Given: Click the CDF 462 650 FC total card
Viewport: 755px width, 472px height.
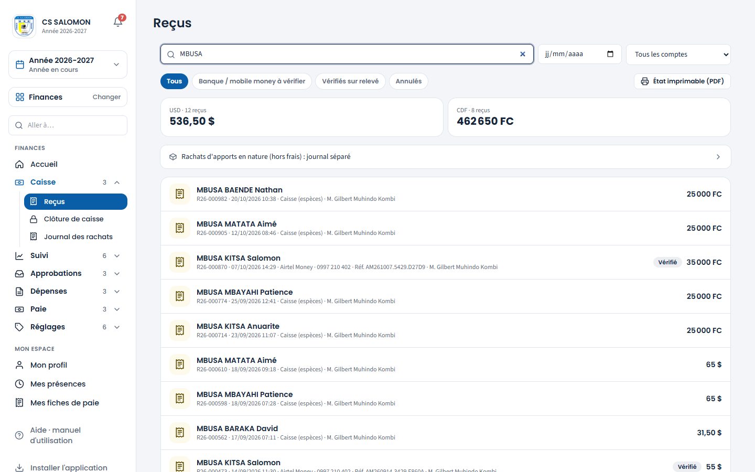Looking at the screenshot, I should pyautogui.click(x=589, y=117).
